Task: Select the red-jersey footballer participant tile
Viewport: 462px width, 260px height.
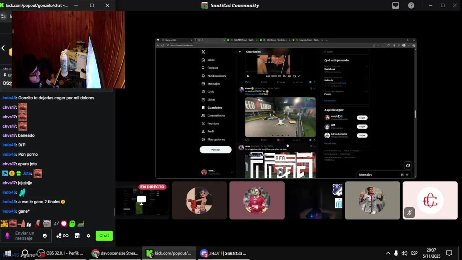Action: (x=257, y=200)
